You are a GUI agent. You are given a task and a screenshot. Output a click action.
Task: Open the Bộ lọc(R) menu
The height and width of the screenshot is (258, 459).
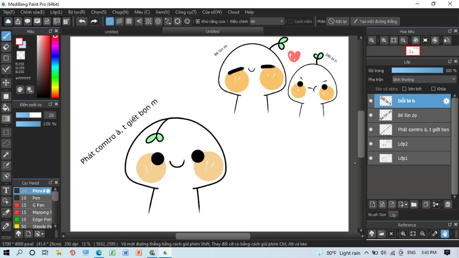77,12
